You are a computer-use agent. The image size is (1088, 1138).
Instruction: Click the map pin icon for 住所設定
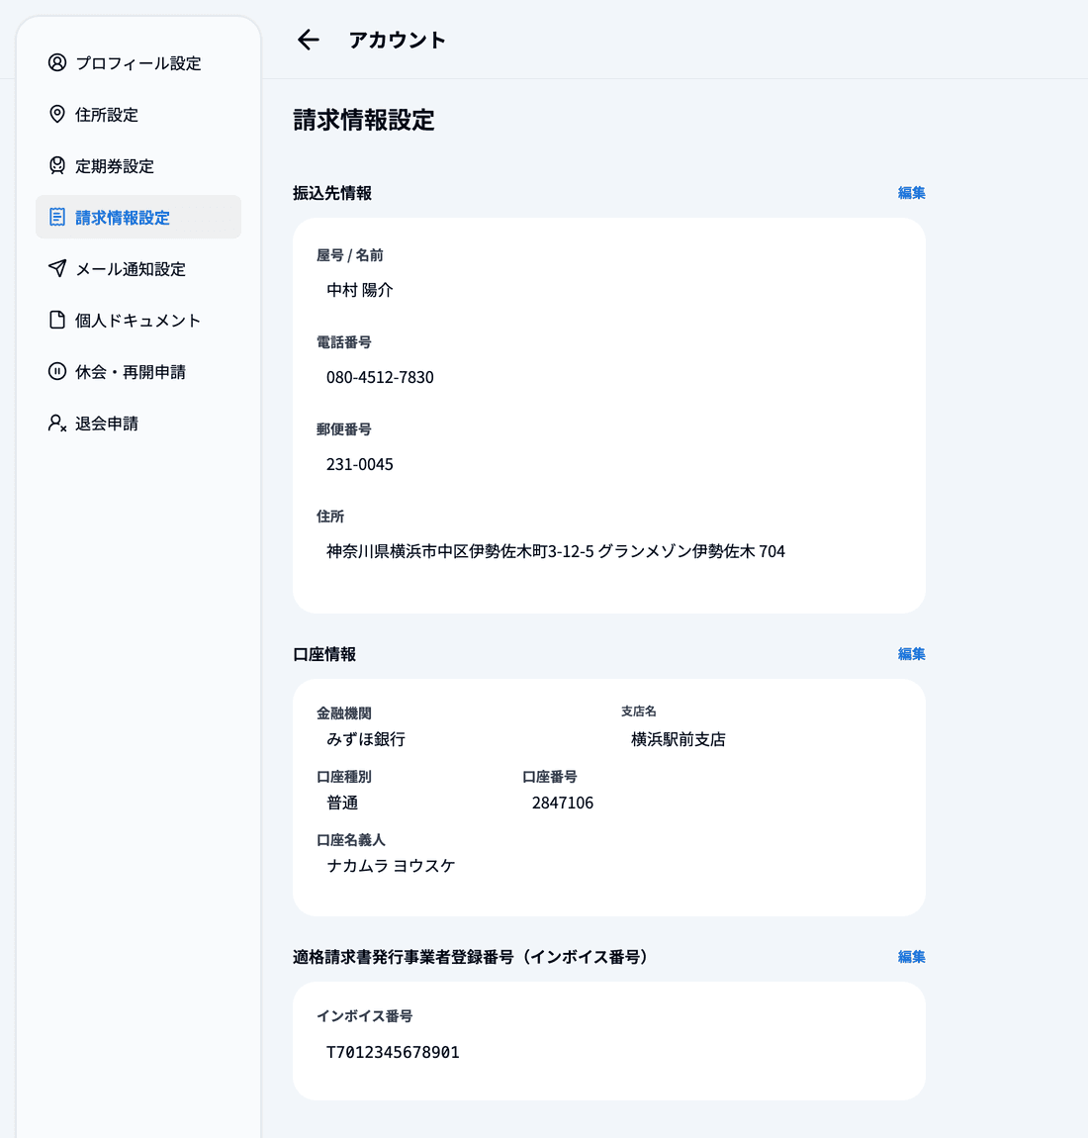tap(57, 114)
